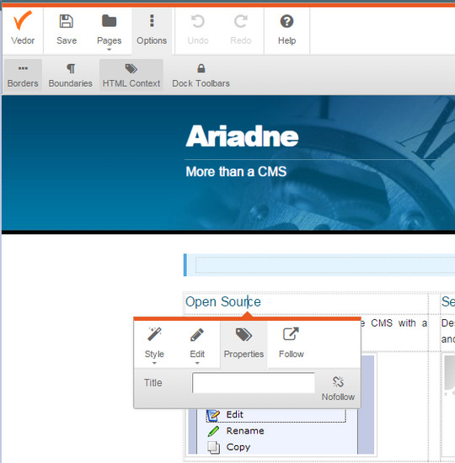The height and width of the screenshot is (463, 455).
Task: Select the Properties tag tab
Action: coord(244,344)
